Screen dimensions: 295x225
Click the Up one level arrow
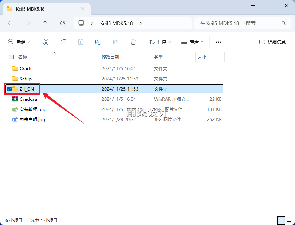44,23
